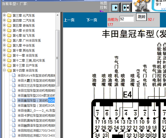Collapse 第十四章 丰田车系 tree node
Image resolution: width=166 pixels, height=138 pixels.
(4, 70)
